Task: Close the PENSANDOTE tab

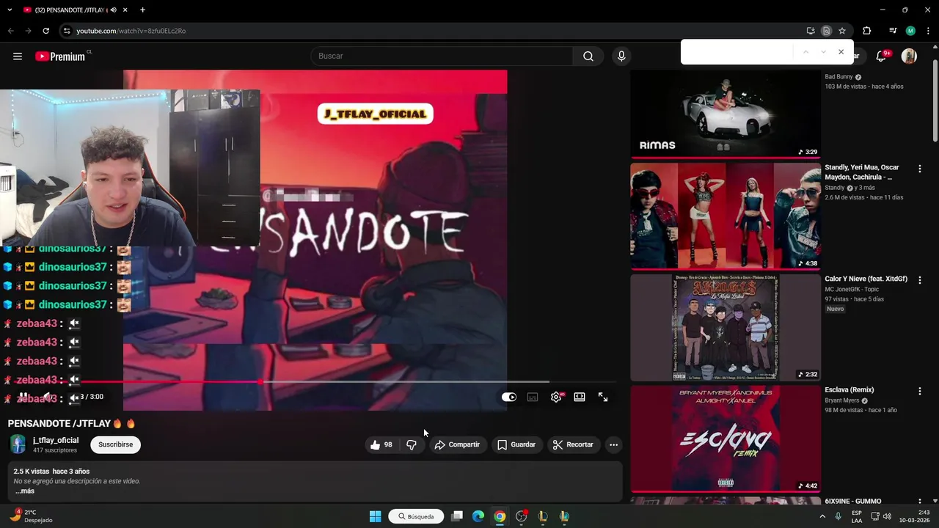Action: pos(125,10)
